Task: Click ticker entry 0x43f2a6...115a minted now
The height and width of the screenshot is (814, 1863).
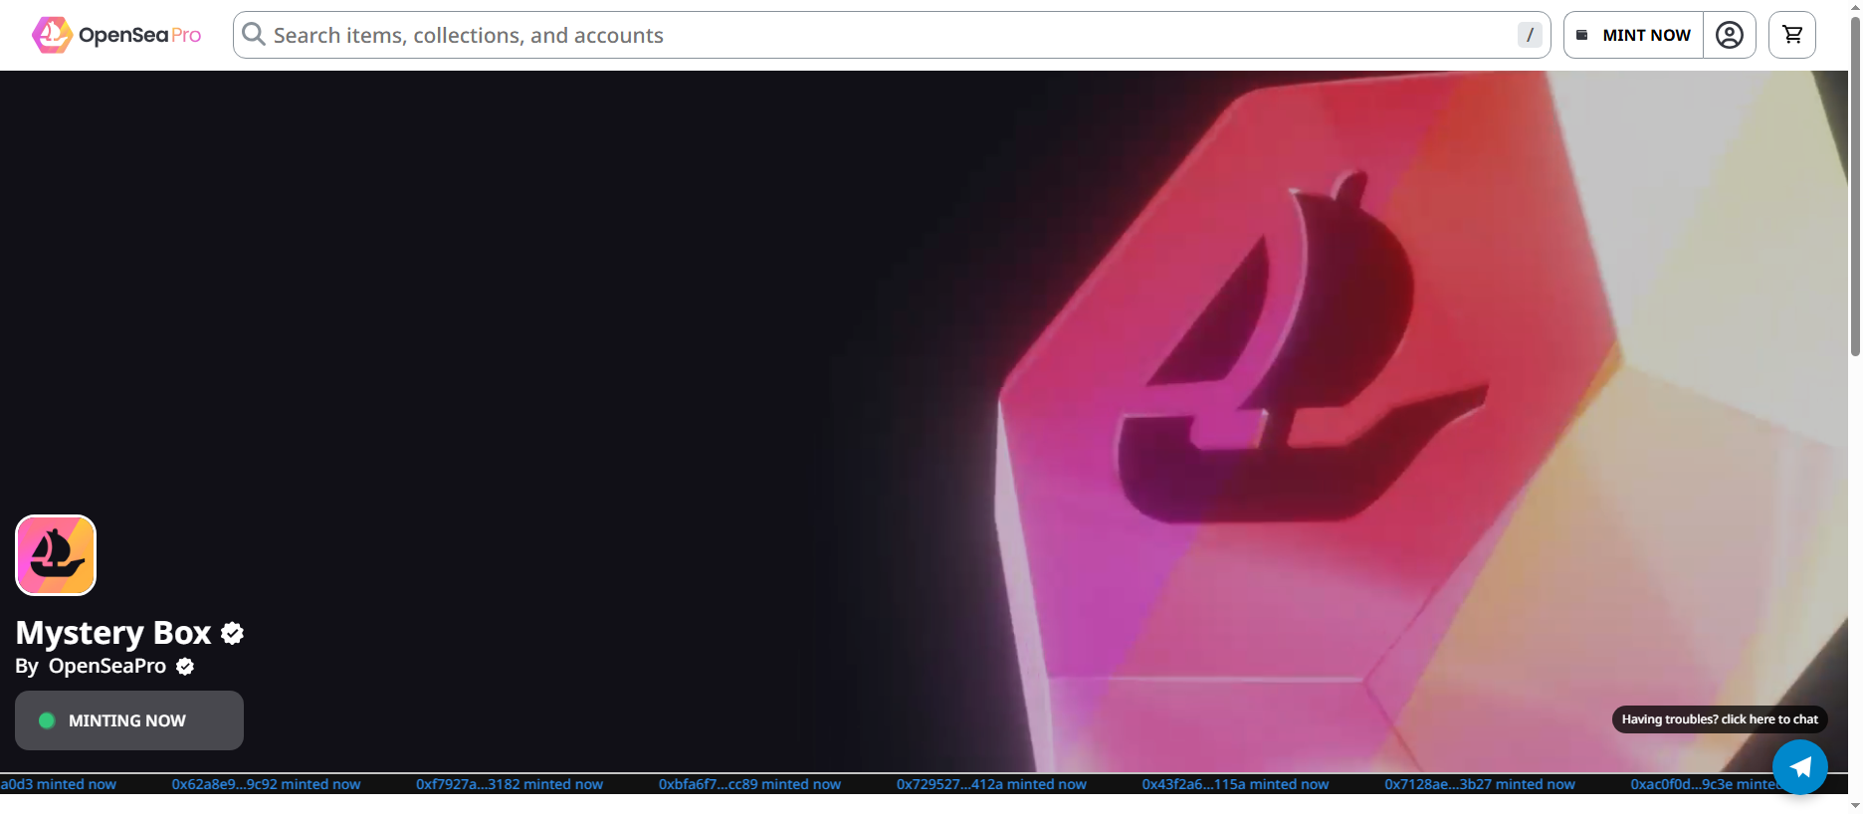Action: (1235, 784)
